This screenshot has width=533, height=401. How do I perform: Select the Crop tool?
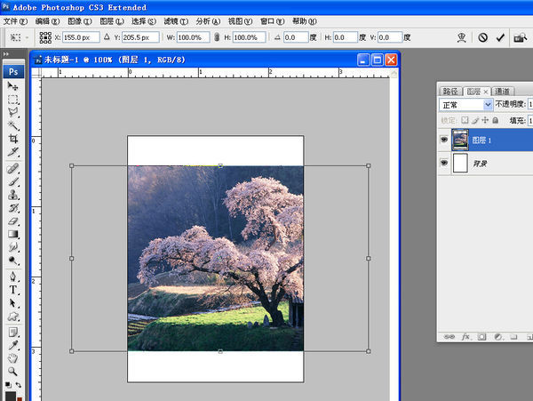[13, 140]
